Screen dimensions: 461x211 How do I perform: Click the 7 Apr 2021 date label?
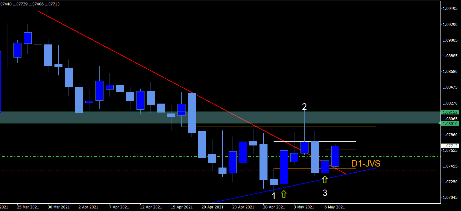pos(119,207)
